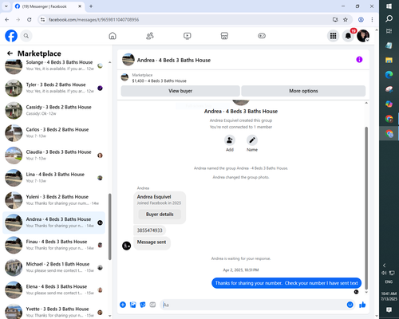The width and height of the screenshot is (399, 319).
Task: Open Gaming icon in top navigation
Action: coord(262,36)
